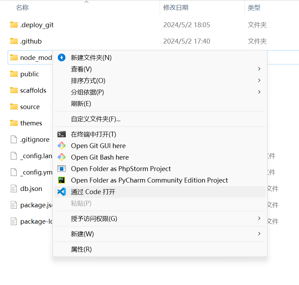Select the .deploy_git folder icon
This screenshot has height=285, width=299.
[14, 25]
